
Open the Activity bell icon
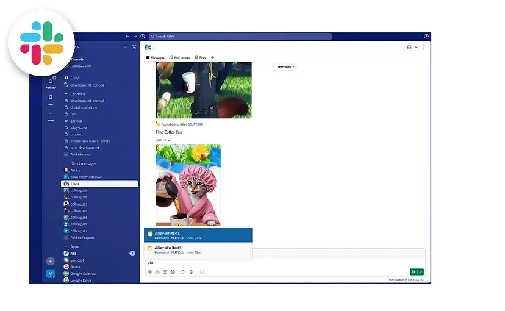51,82
